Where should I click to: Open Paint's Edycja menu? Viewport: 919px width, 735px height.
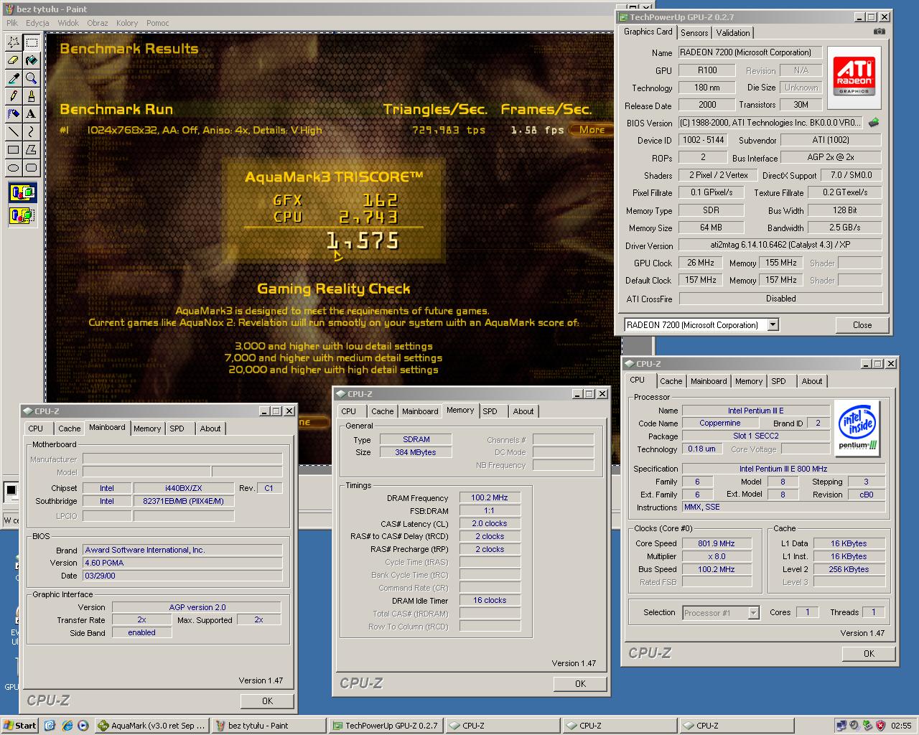click(37, 23)
